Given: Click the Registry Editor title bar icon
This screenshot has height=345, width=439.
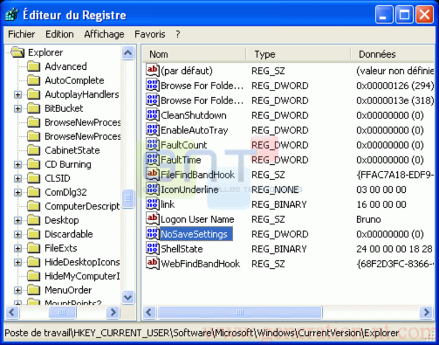Looking at the screenshot, I should point(12,14).
